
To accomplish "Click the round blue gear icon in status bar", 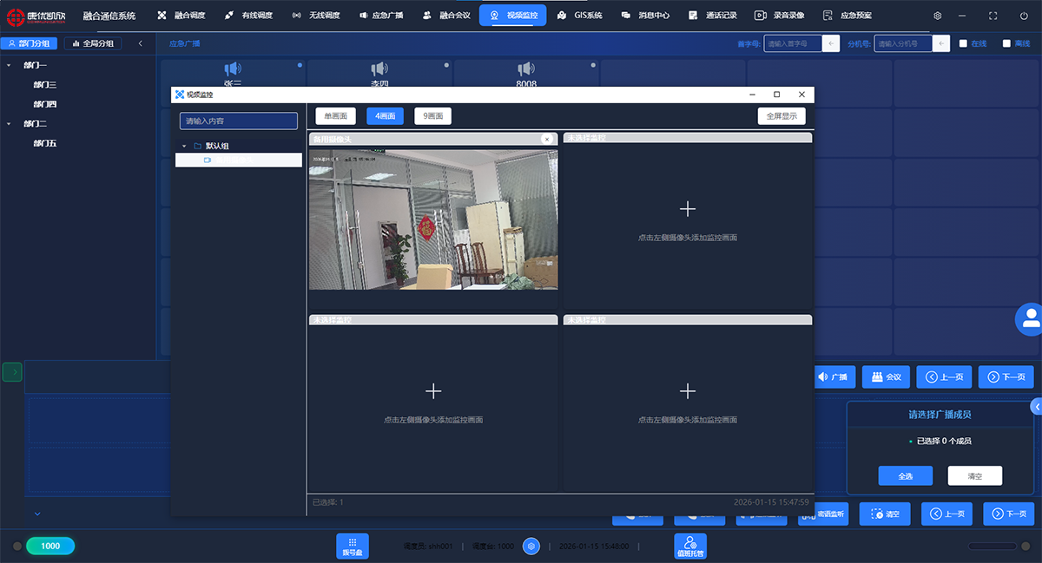I will (532, 547).
